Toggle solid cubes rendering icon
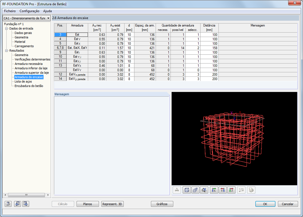Screen dimensions: 303x217 pyautogui.click(x=195, y=190)
